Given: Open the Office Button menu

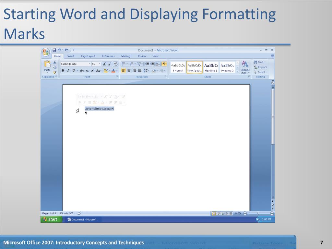Looking at the screenshot, I should pyautogui.click(x=45, y=52).
